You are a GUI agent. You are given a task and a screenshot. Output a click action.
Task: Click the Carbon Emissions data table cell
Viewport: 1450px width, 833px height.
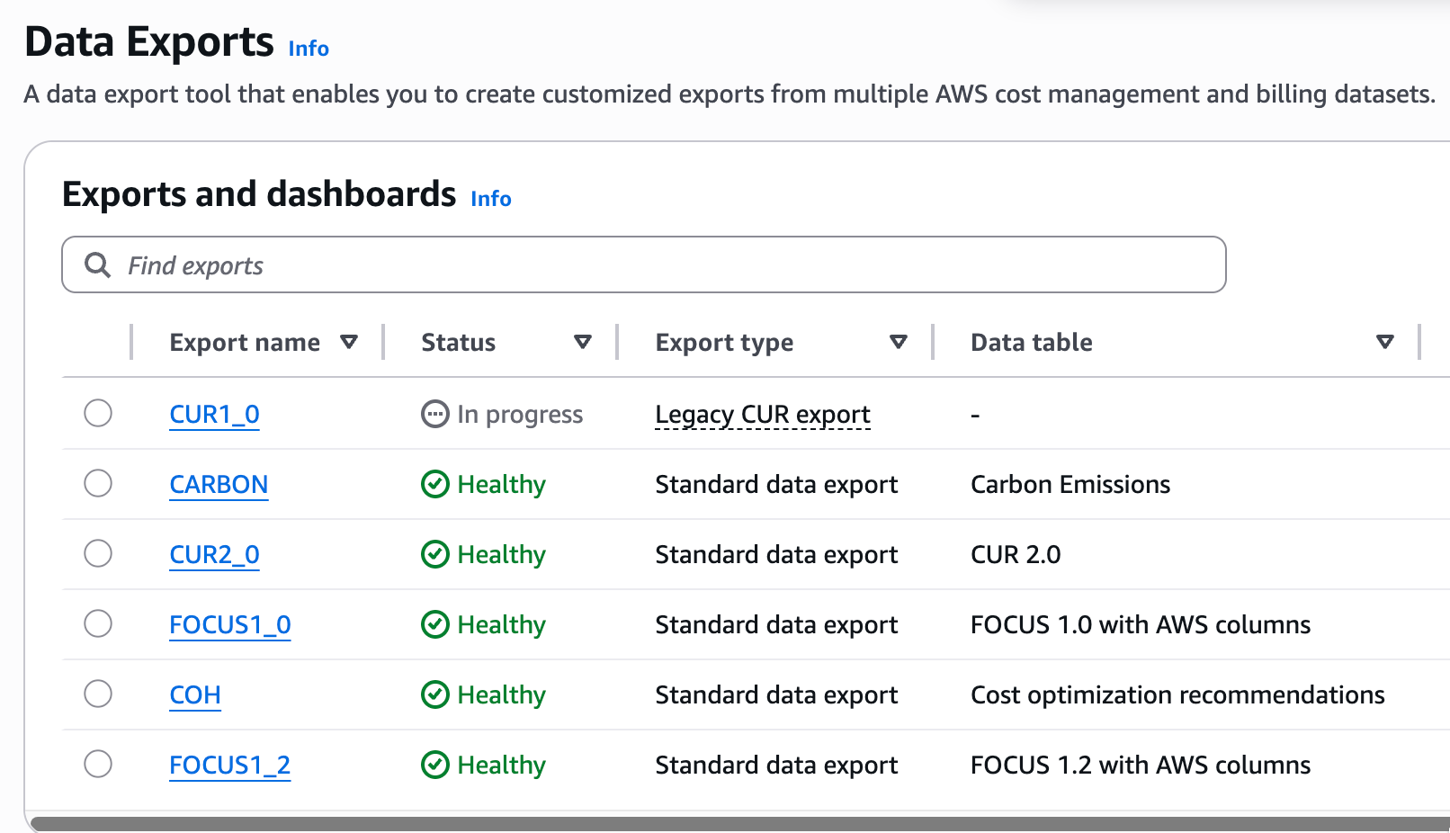pos(1070,485)
